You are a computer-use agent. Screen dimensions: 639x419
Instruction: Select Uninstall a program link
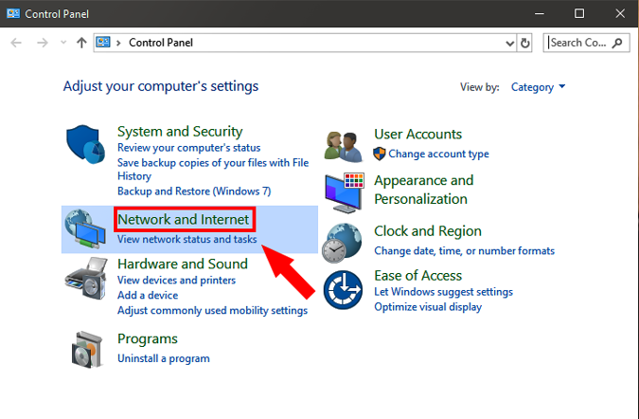163,358
